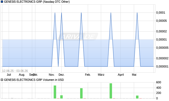Click the green volume bar in November

coord(55,92)
